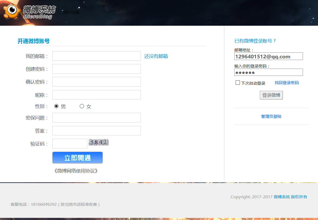Click the captcha image showing 5842
The height and width of the screenshot is (220, 318).
click(x=98, y=142)
